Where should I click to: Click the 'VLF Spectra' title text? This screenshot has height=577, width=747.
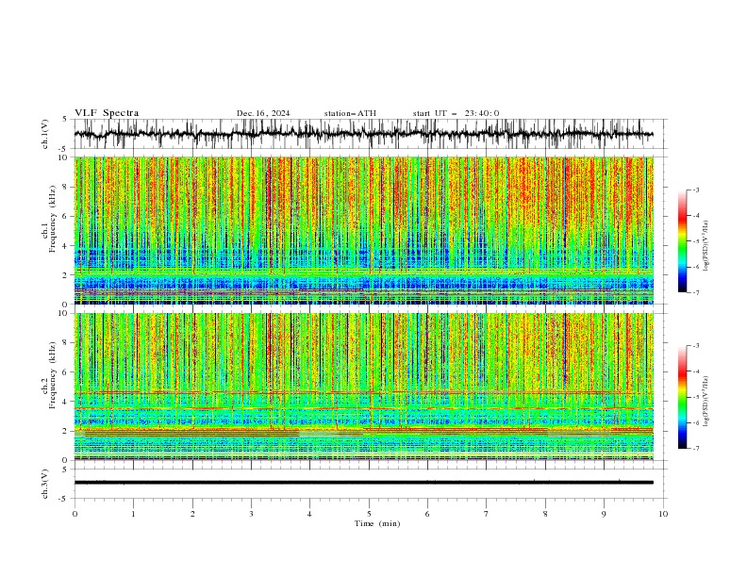107,113
